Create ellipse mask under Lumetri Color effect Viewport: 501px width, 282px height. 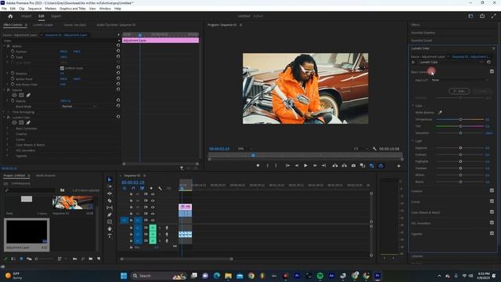(x=14, y=122)
